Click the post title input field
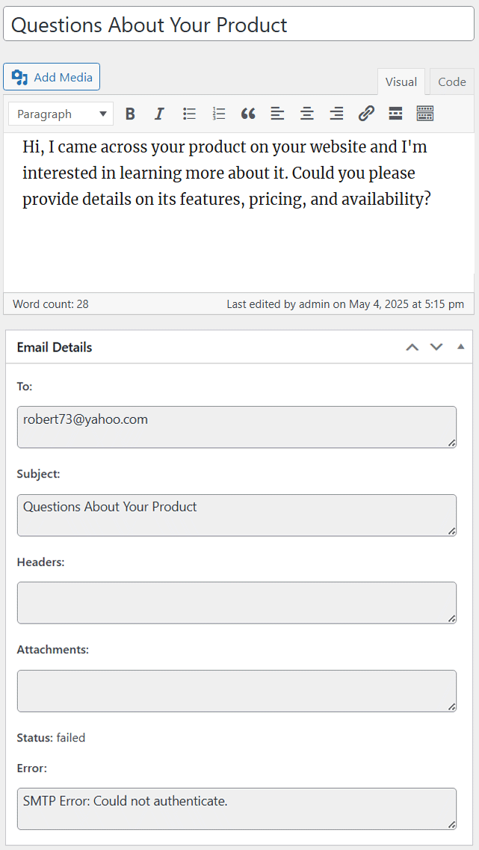The height and width of the screenshot is (850, 479). (x=238, y=25)
